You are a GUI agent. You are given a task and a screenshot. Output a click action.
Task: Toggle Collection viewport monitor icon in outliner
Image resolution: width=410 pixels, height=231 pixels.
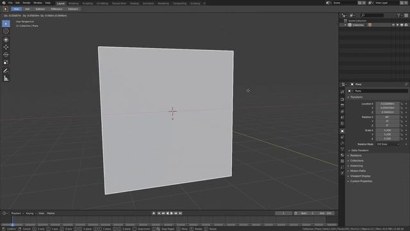tap(402, 25)
